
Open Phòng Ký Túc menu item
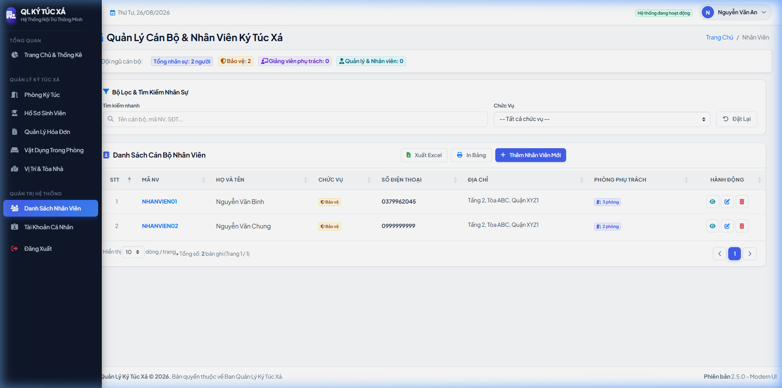(x=51, y=95)
